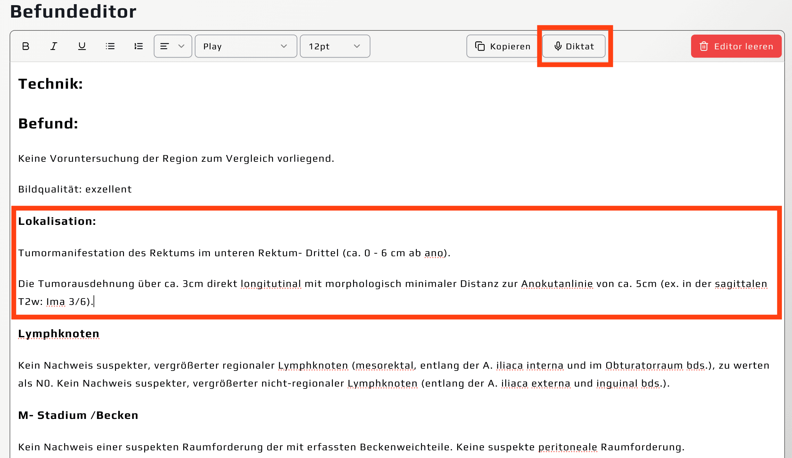
Task: Insert a numbered list
Action: point(138,46)
